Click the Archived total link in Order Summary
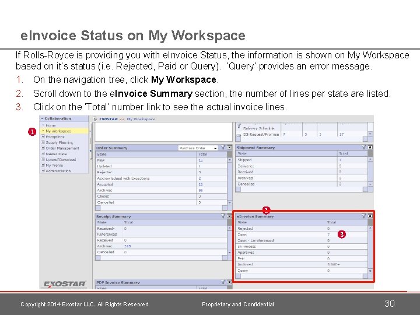This screenshot has width=420, height=315. [x=201, y=190]
